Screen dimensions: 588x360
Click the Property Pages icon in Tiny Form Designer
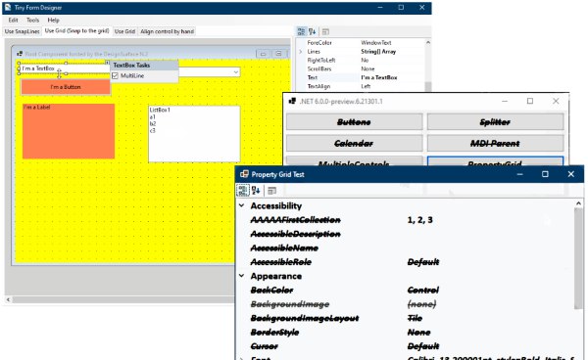[325, 32]
